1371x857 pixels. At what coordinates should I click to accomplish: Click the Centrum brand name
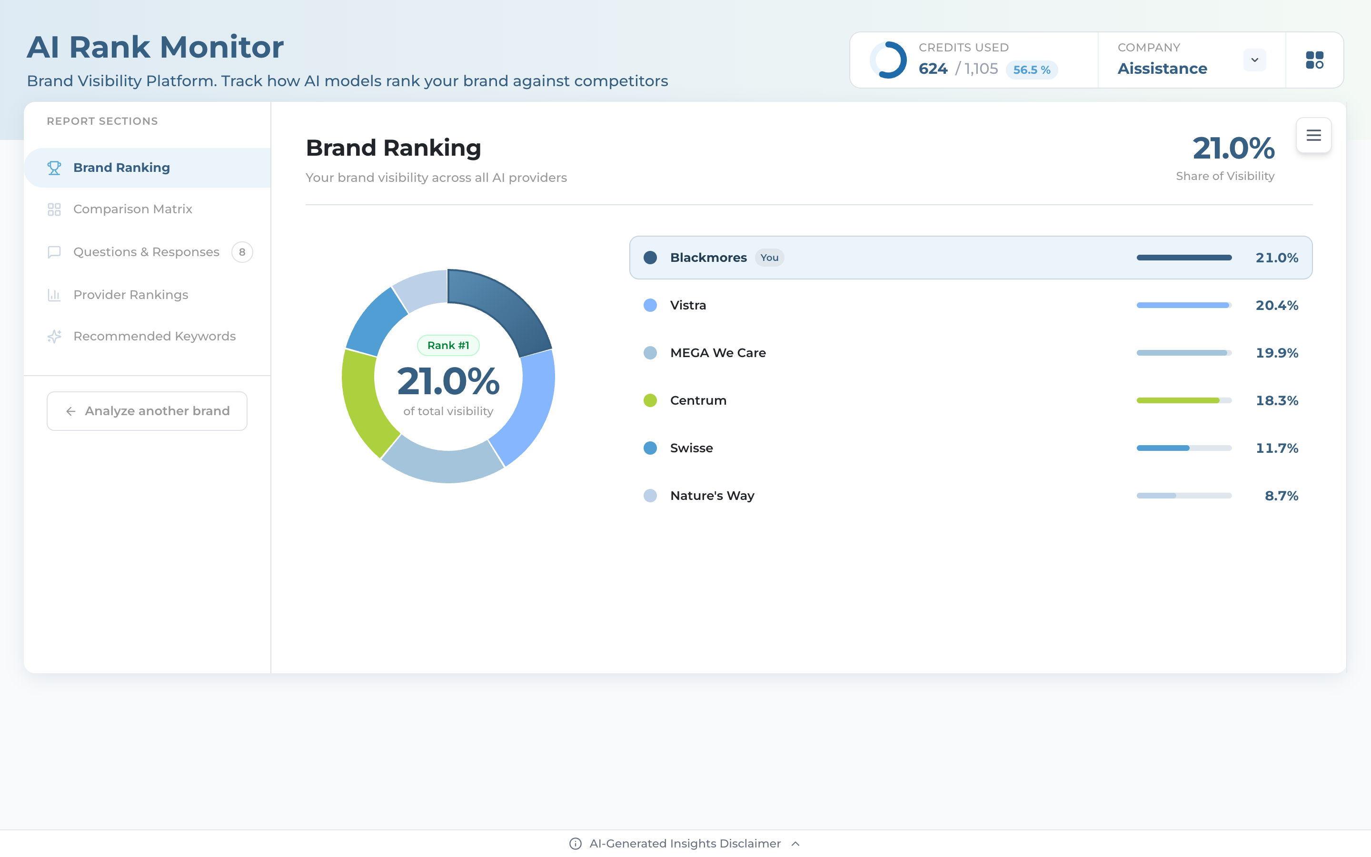click(x=698, y=401)
